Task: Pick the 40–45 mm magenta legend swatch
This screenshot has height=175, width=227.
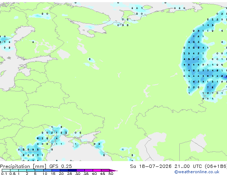Action: tap(97, 170)
